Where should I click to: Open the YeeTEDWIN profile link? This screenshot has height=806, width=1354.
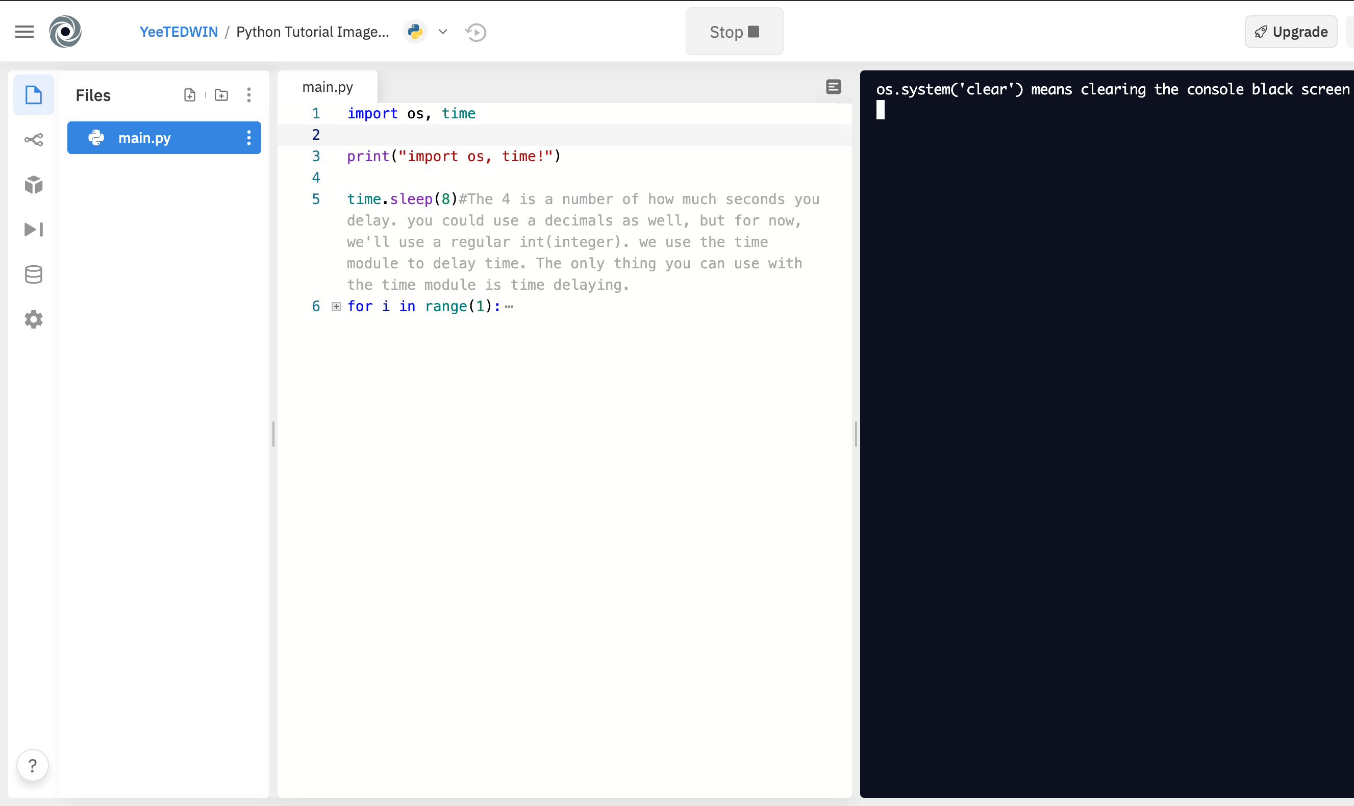tap(178, 32)
